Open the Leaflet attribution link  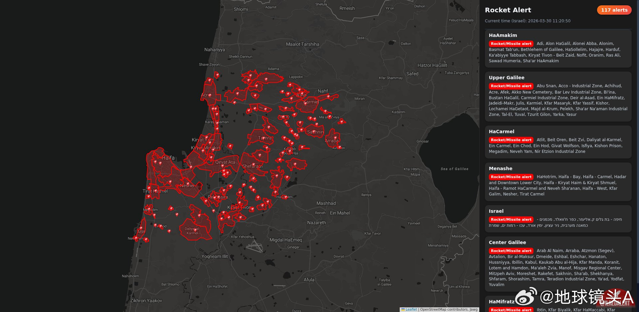tap(411, 310)
